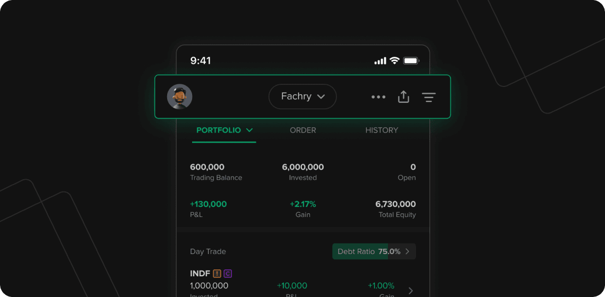The image size is (605, 297).
Task: Tap the share export icon
Action: click(x=403, y=97)
